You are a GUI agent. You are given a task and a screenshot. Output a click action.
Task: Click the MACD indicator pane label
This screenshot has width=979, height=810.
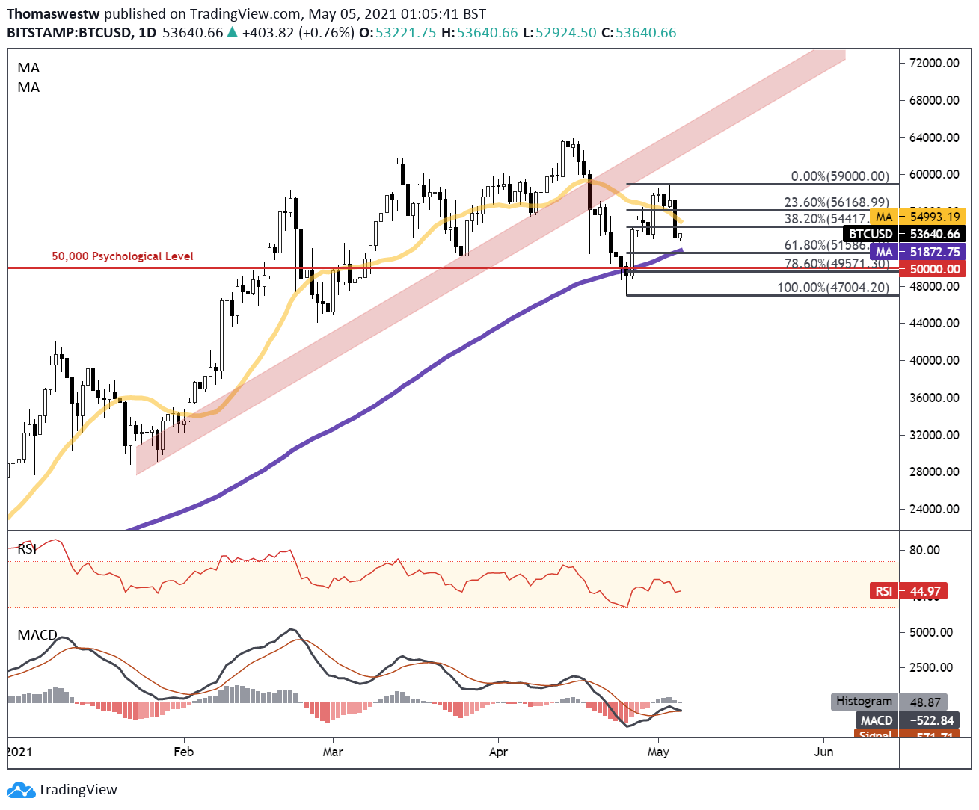[37, 635]
